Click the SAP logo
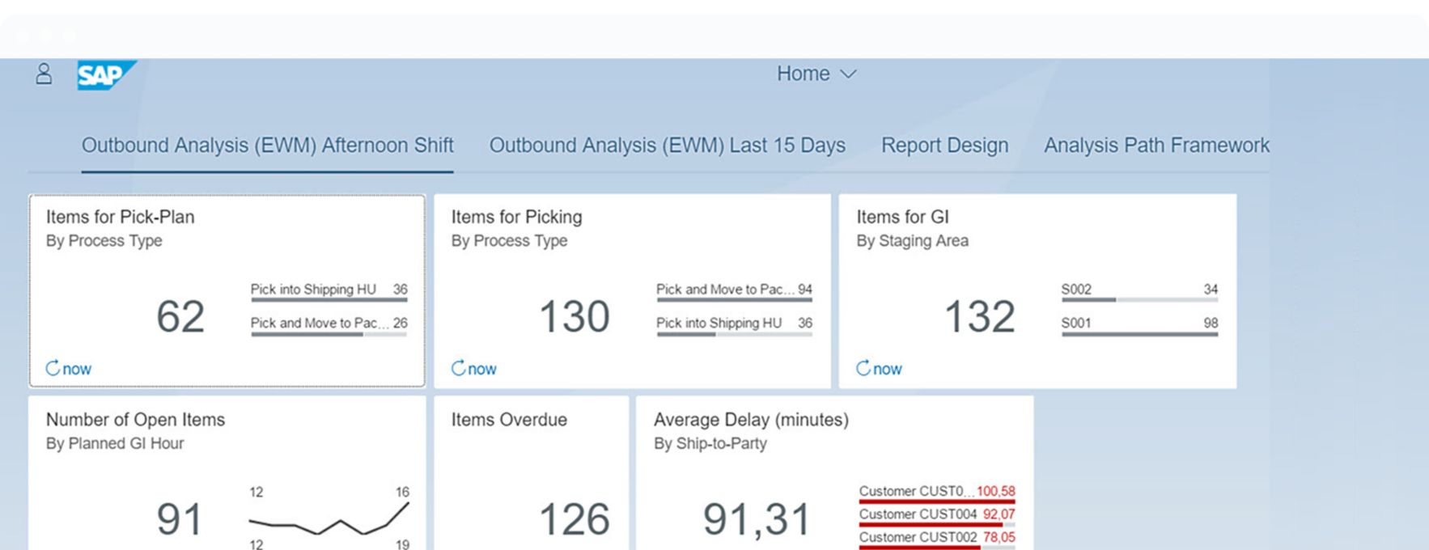The image size is (1429, 550). 105,75
